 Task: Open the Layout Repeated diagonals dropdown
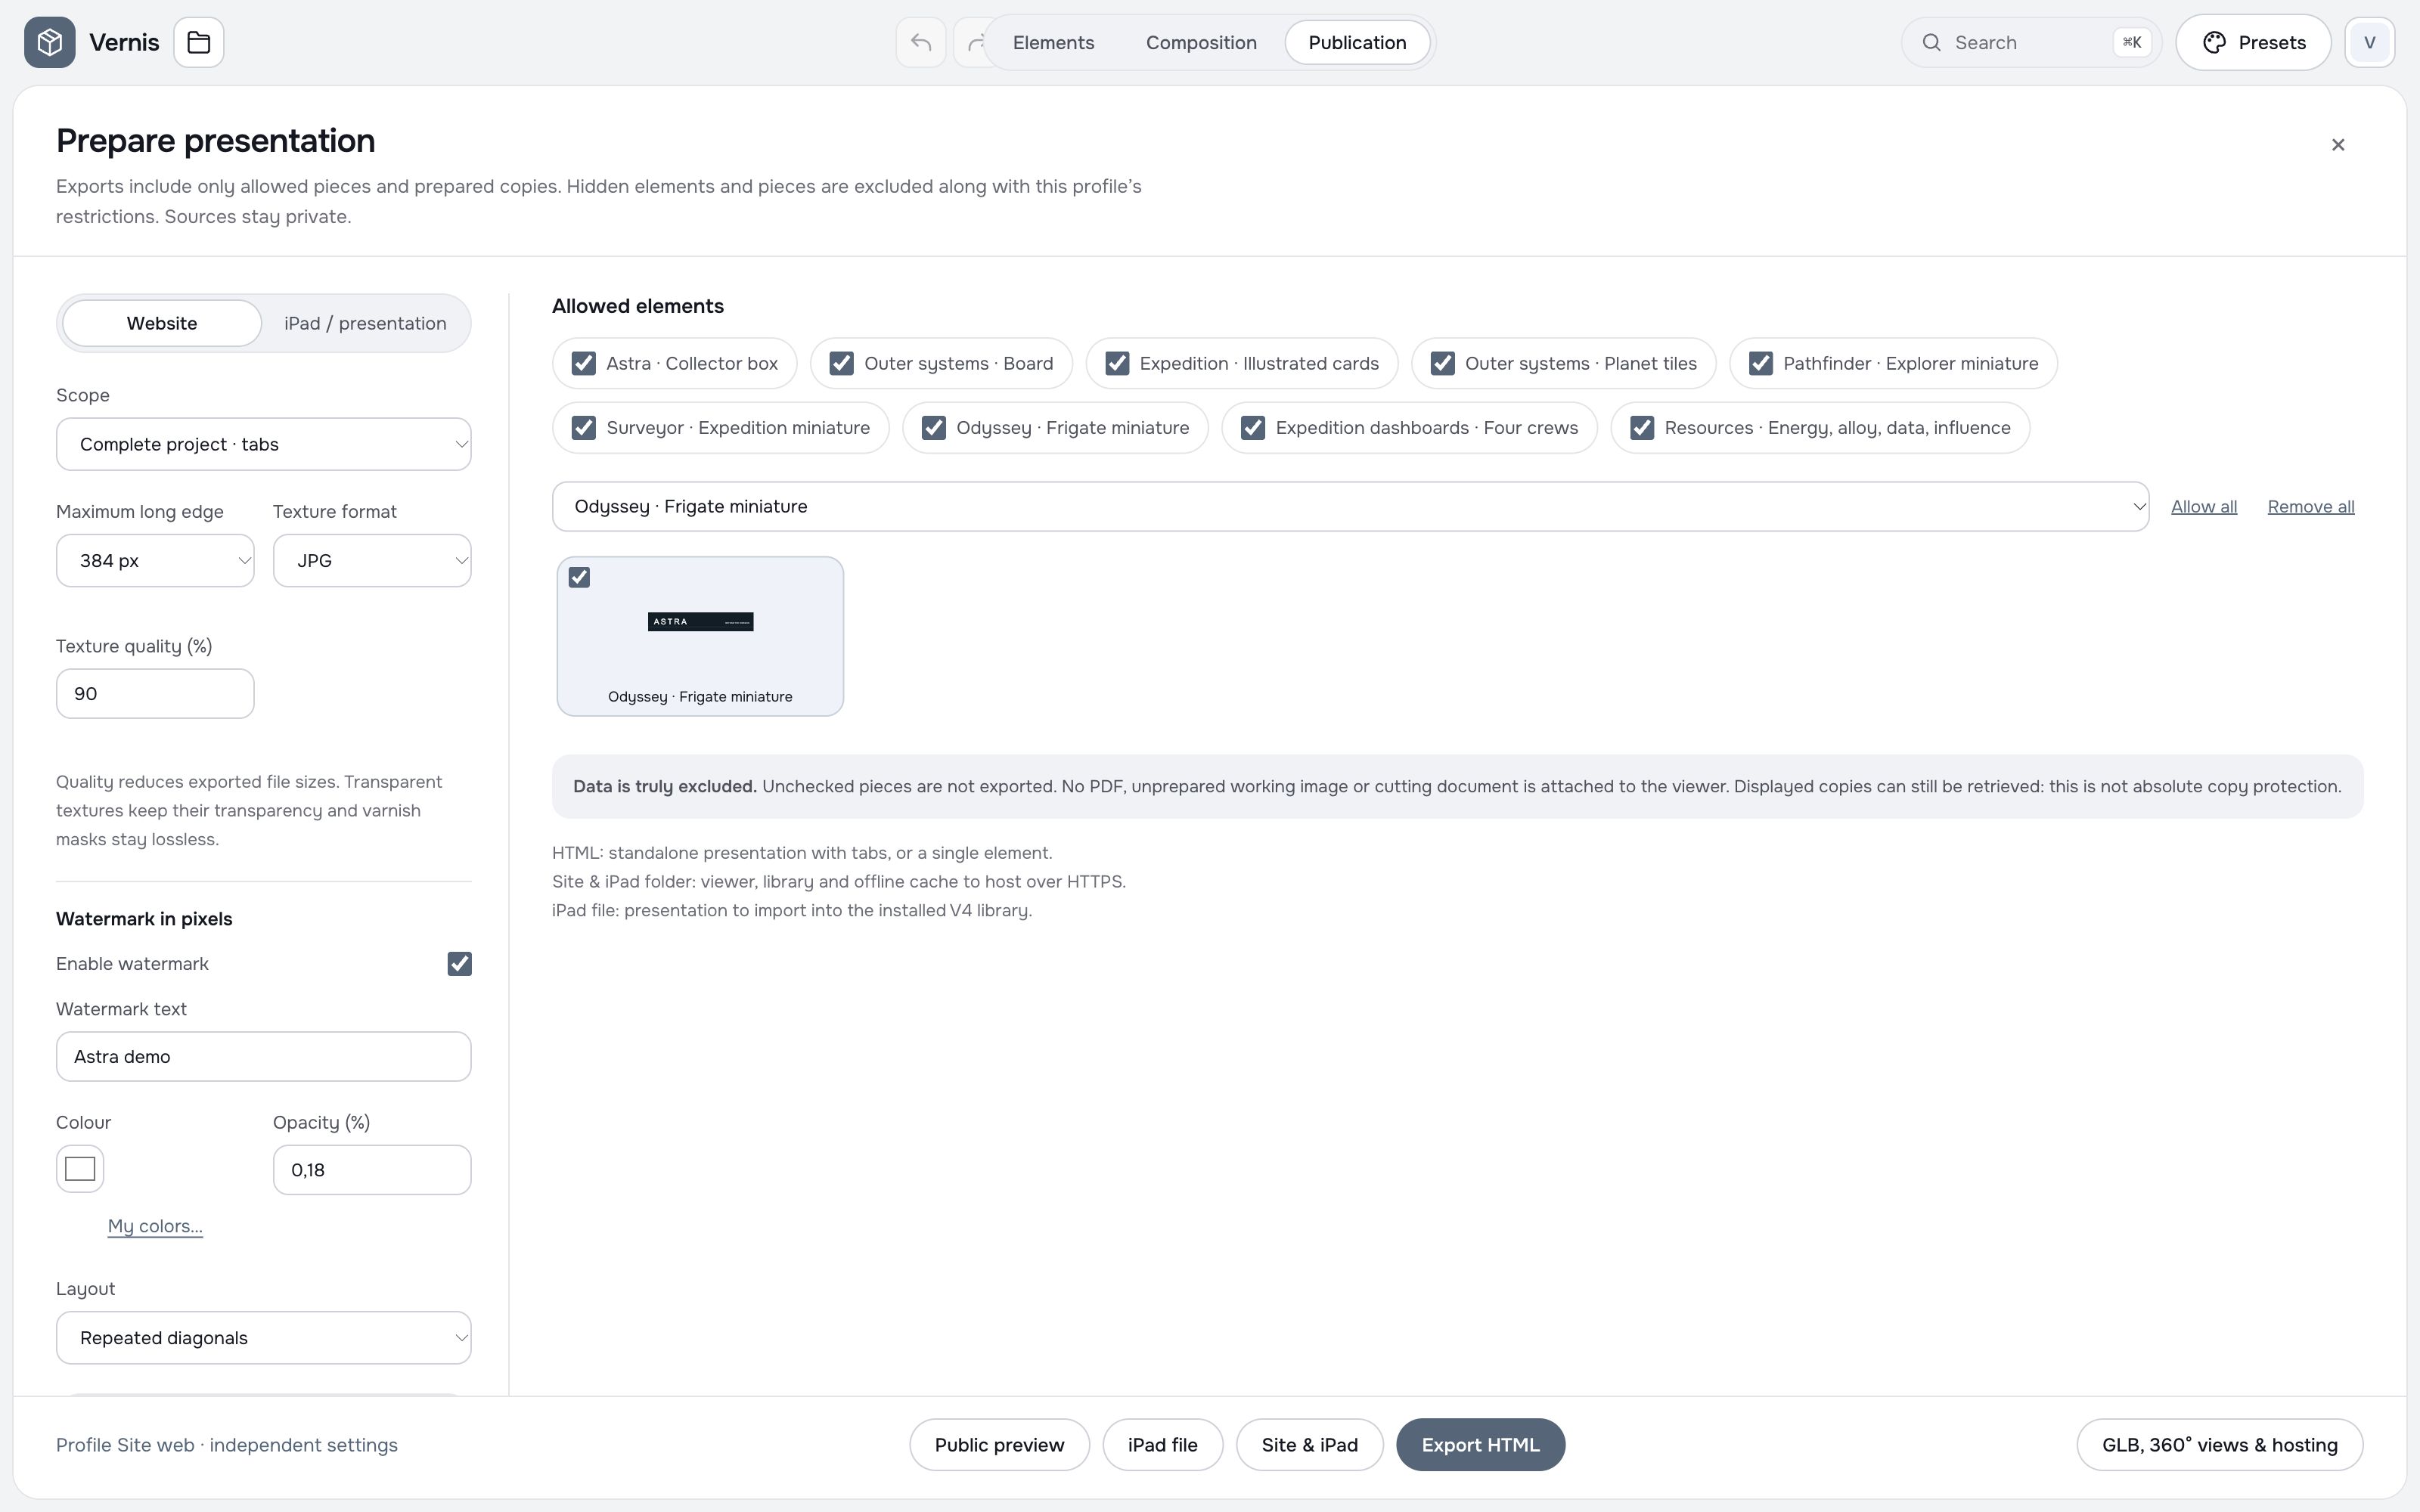264,1338
